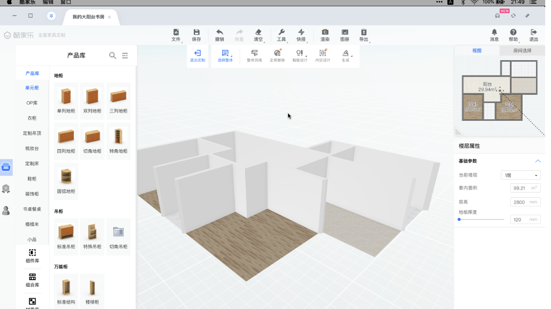Collapse the 基础参数 section

[538, 161]
